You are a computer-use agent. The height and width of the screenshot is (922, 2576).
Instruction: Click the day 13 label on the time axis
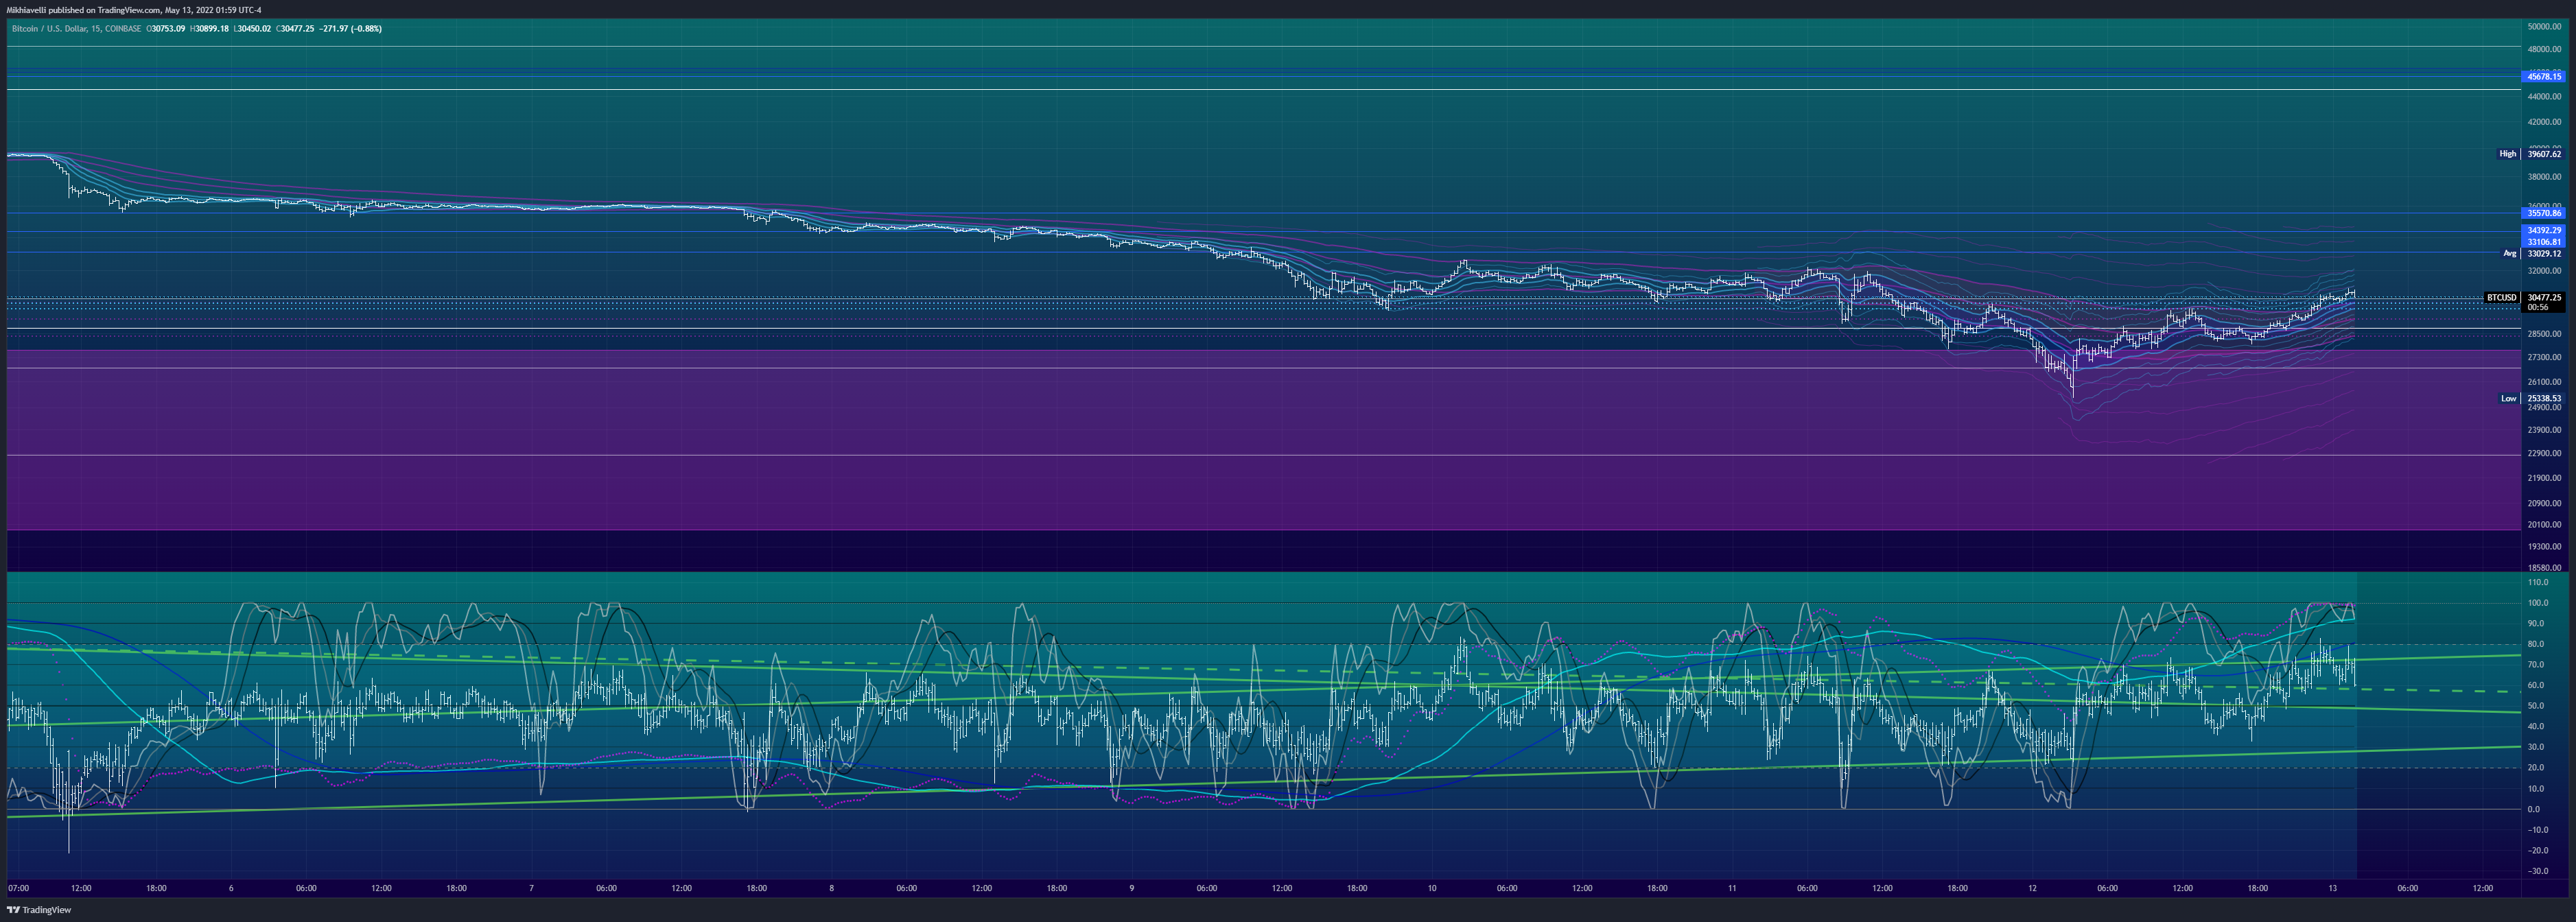coord(2332,888)
